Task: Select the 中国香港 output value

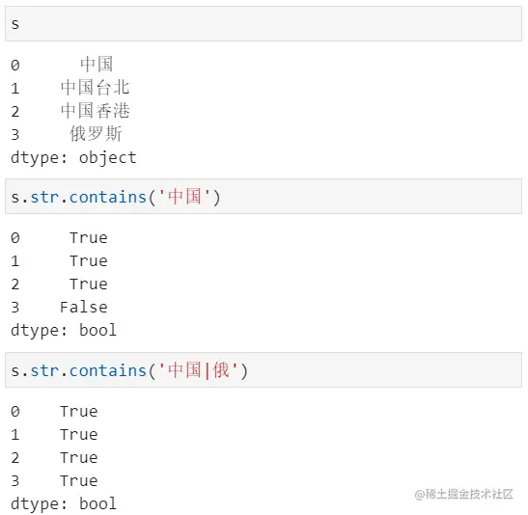Action: [x=96, y=111]
